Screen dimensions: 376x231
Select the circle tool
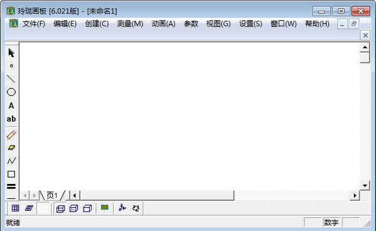click(11, 92)
